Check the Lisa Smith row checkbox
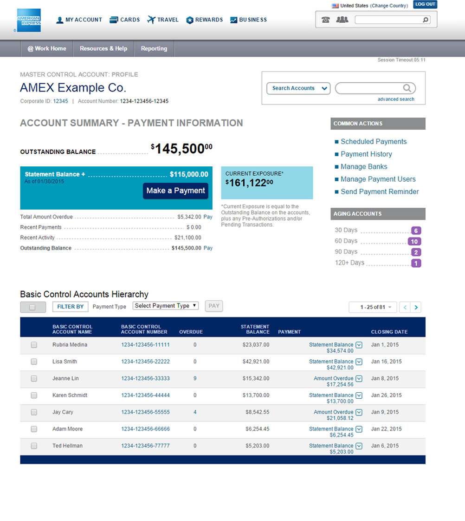Viewport: 465px width, 521px height. 34,362
